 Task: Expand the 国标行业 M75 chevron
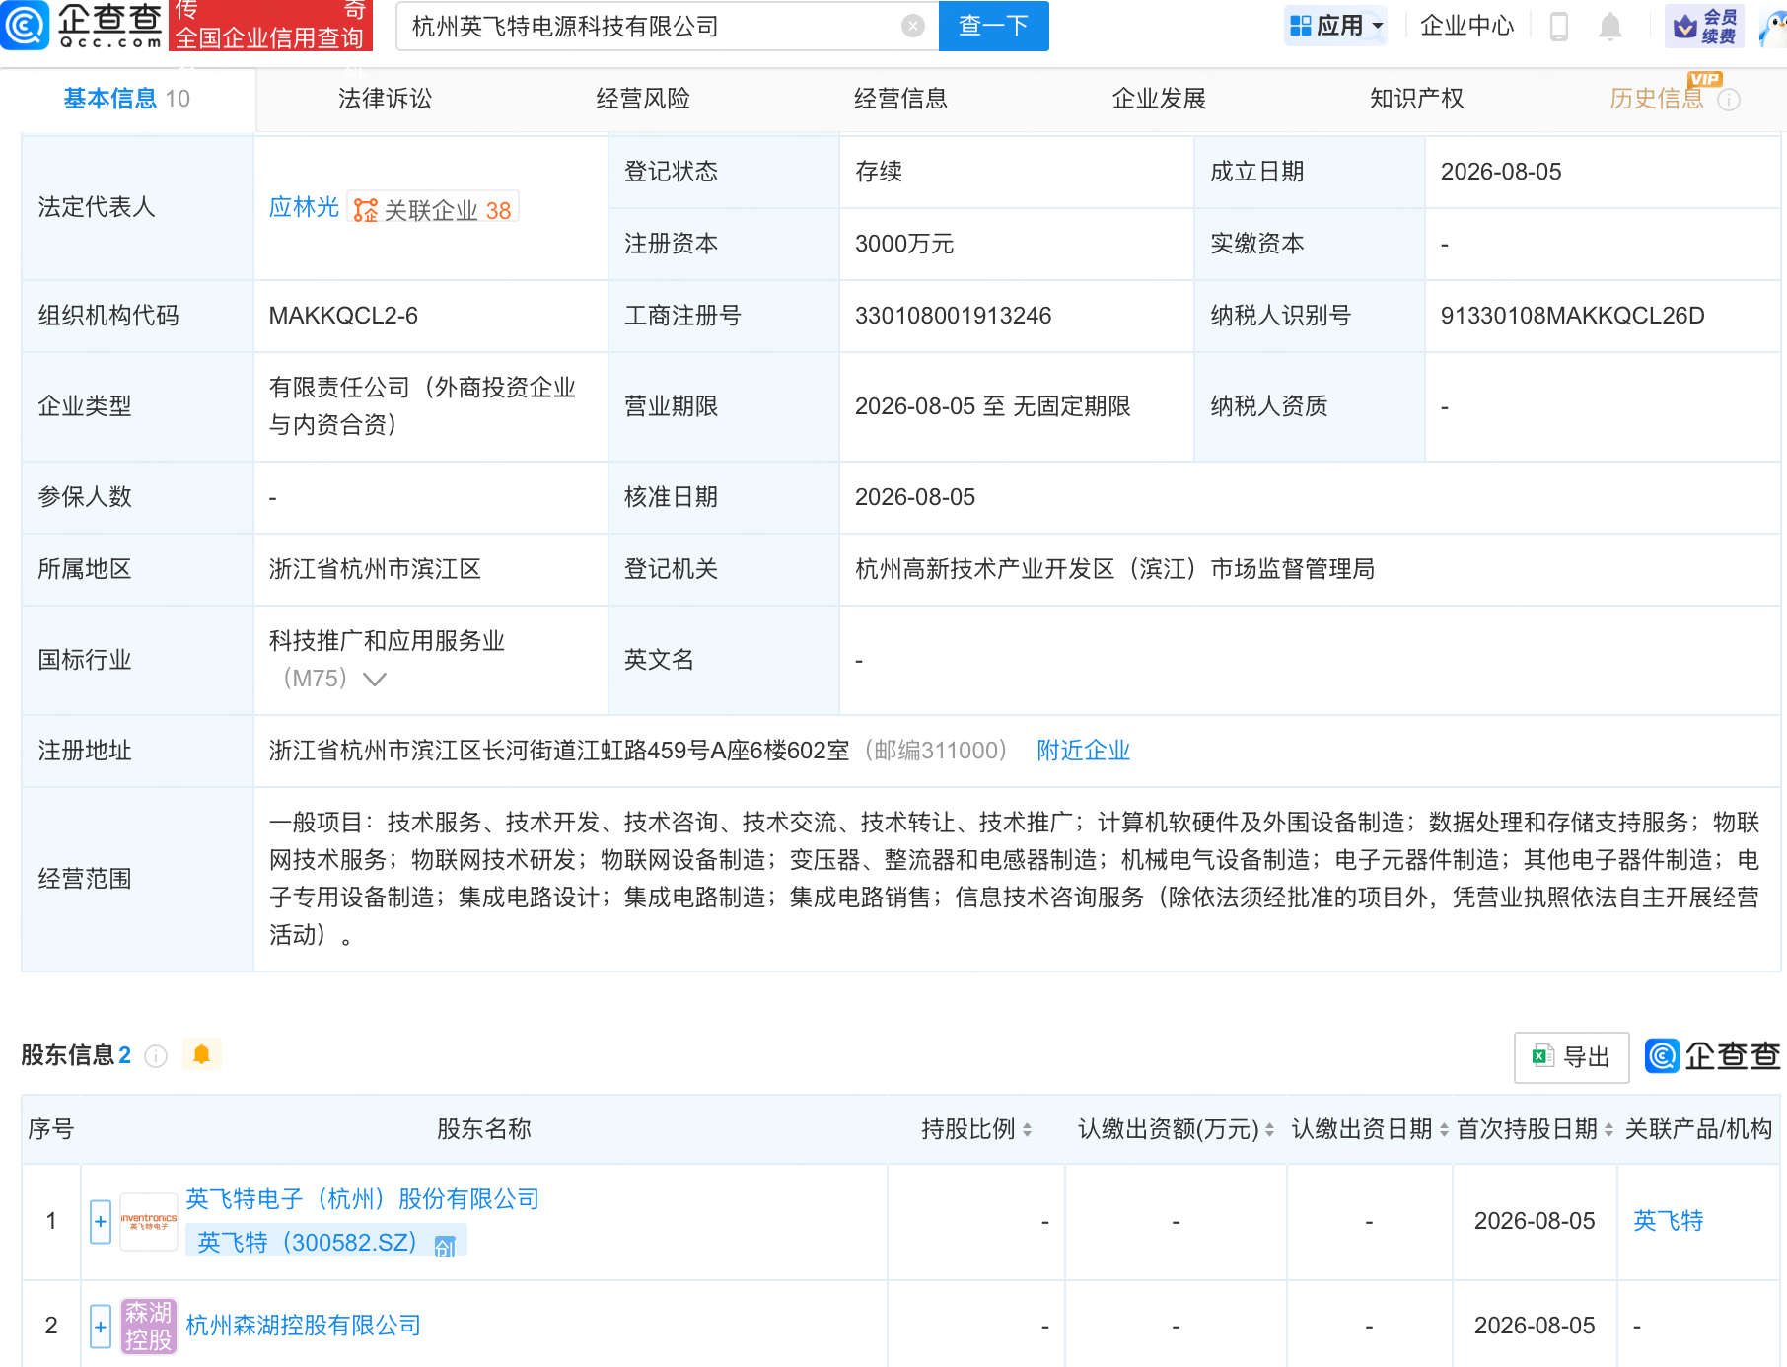(375, 679)
